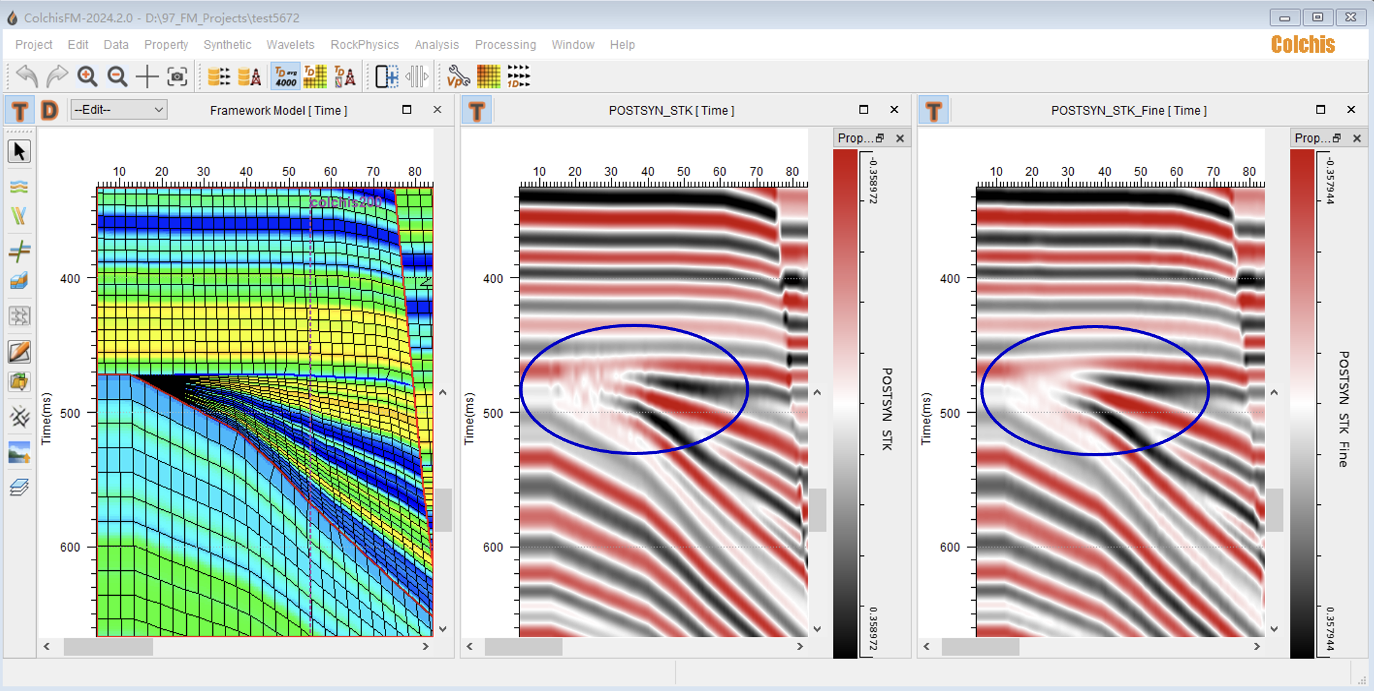
Task: Open the RockPhysics menu
Action: 364,45
